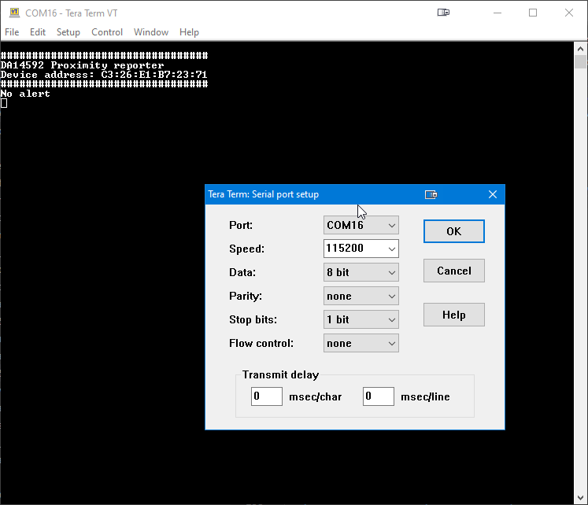Click the Tera Term VT icon in title bar

[15, 13]
